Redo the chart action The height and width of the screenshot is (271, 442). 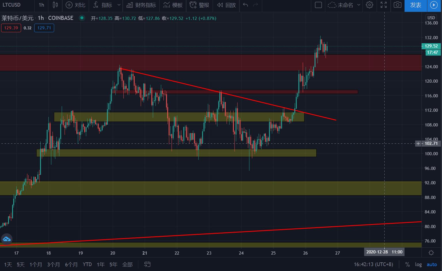[255, 5]
